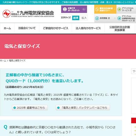Open the お客さまポータルサイト phone icon button
The height and width of the screenshot is (136, 136).
coord(65,9)
